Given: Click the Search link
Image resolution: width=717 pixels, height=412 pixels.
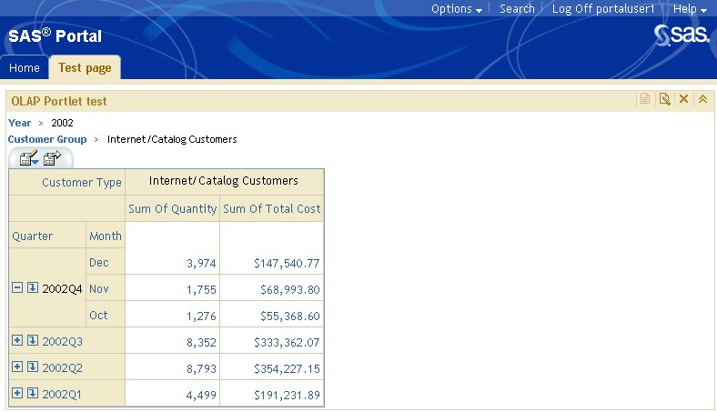Looking at the screenshot, I should 517,9.
